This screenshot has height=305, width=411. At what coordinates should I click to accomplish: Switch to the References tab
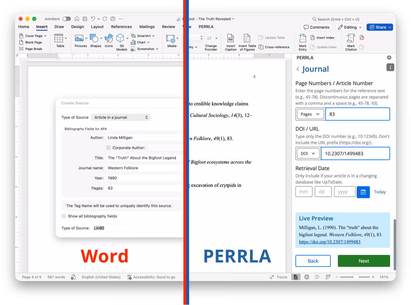pos(121,27)
